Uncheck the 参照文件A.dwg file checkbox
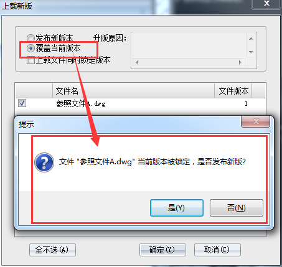The image size is (282, 267). coord(22,103)
